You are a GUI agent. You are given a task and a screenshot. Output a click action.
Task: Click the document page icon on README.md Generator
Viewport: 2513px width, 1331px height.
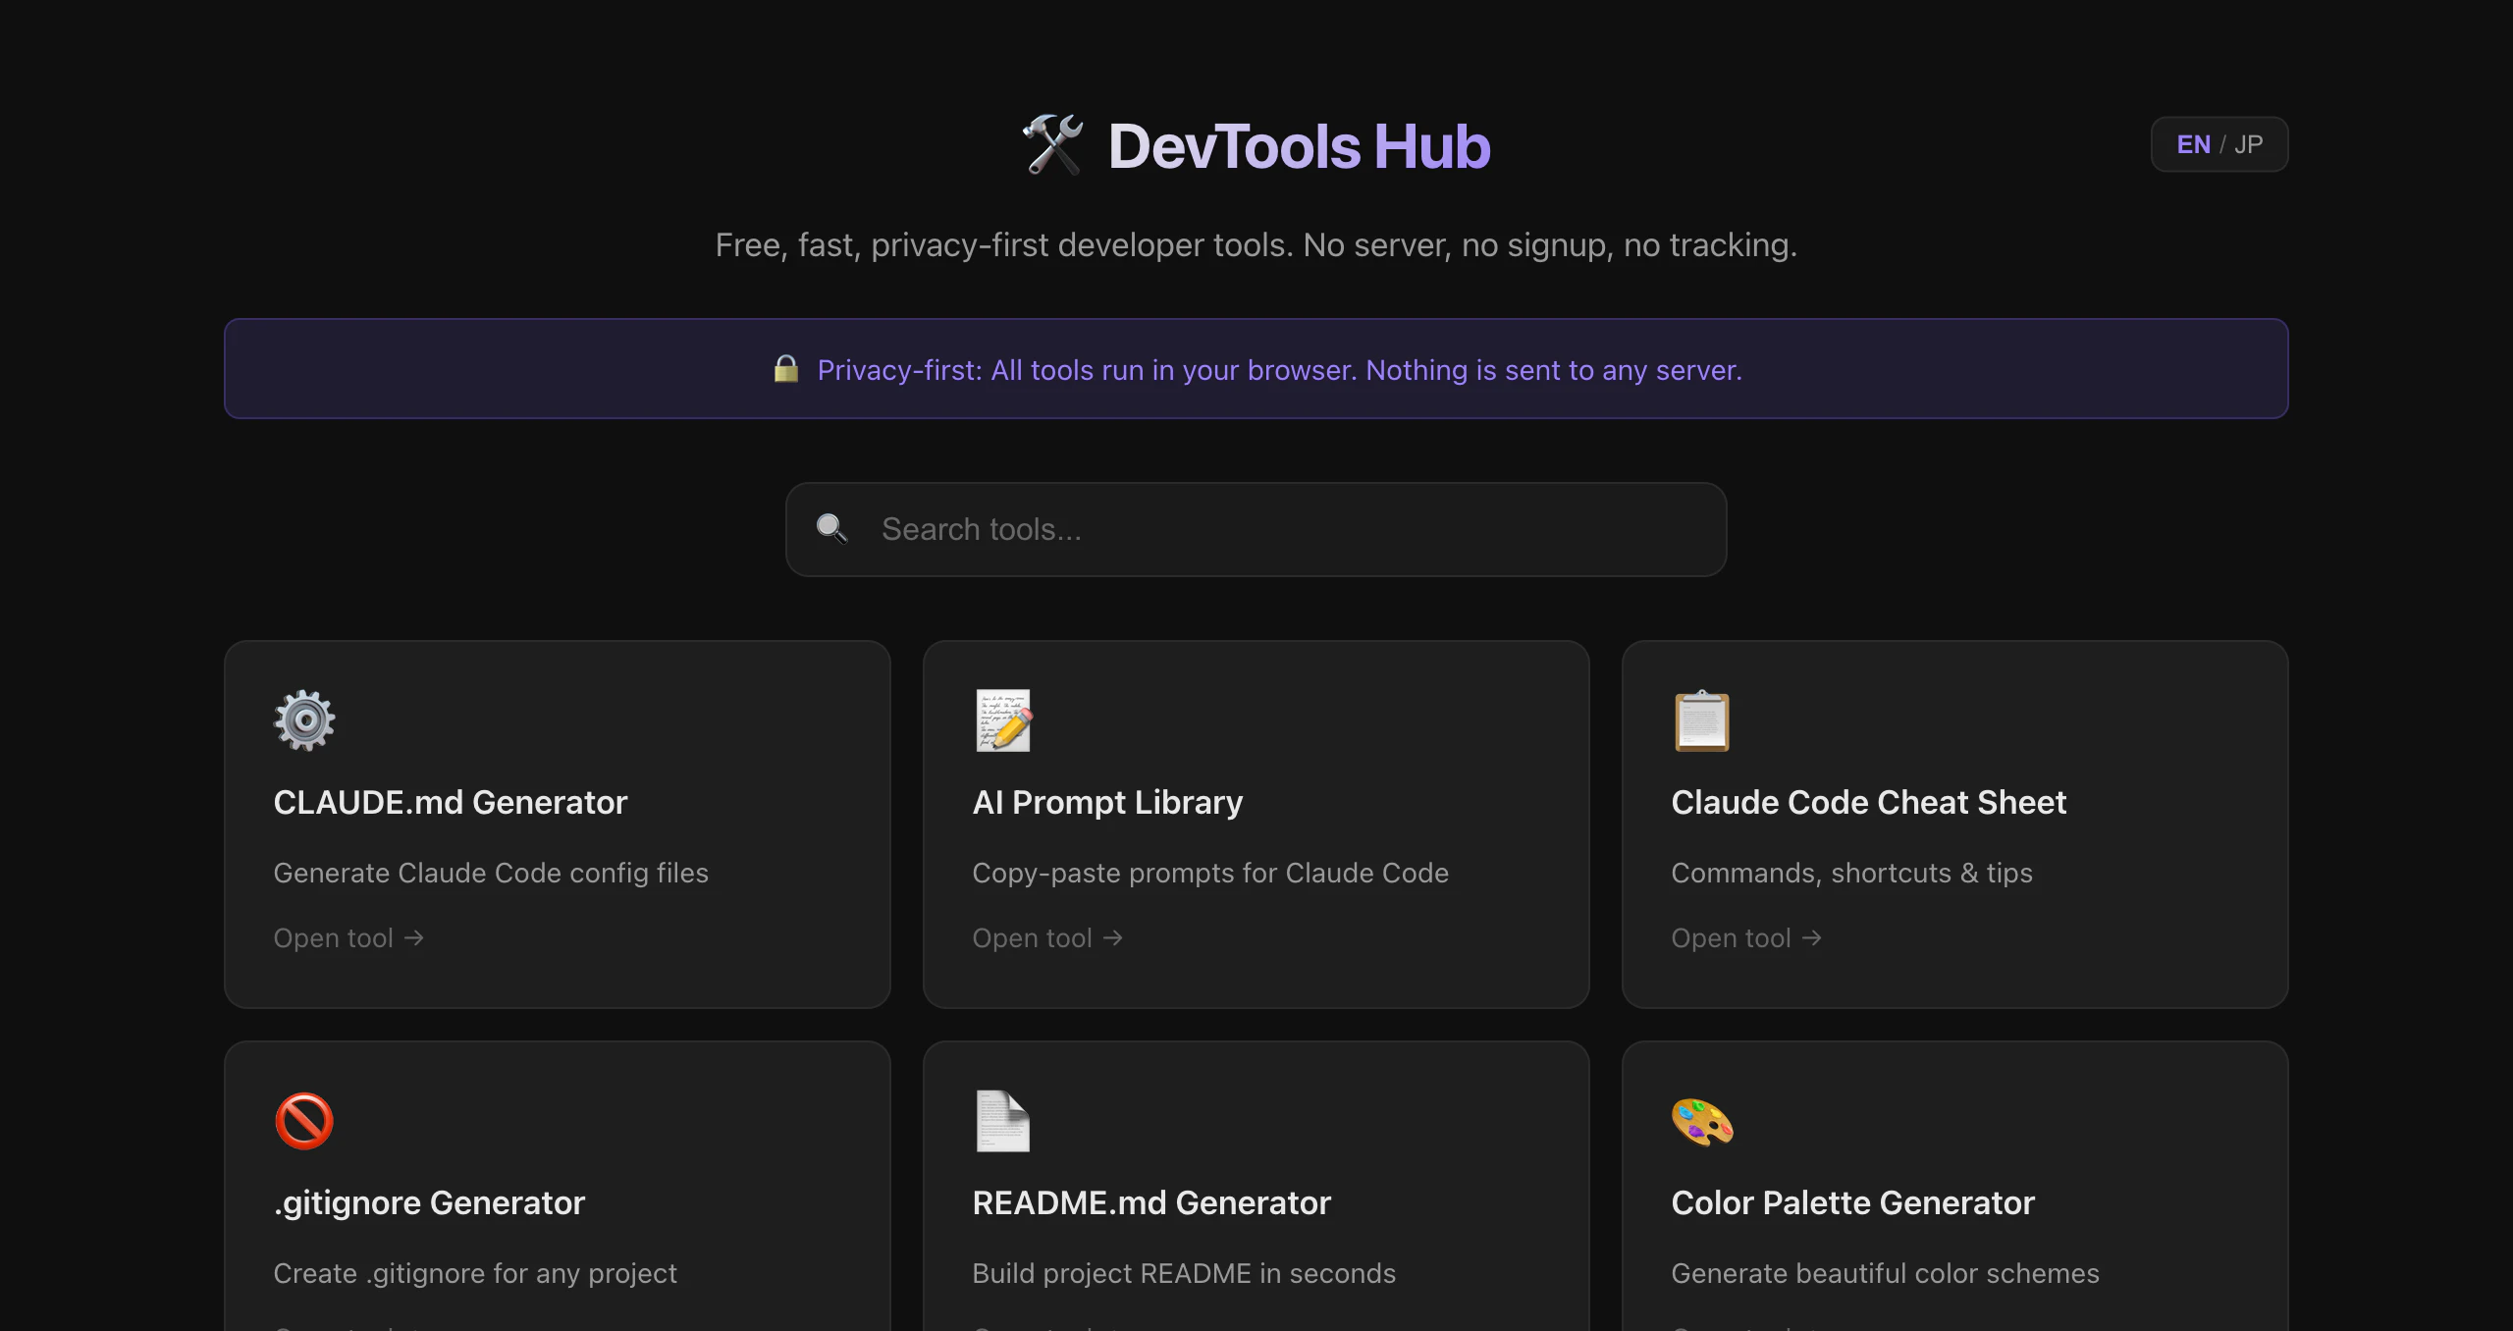(1003, 1121)
